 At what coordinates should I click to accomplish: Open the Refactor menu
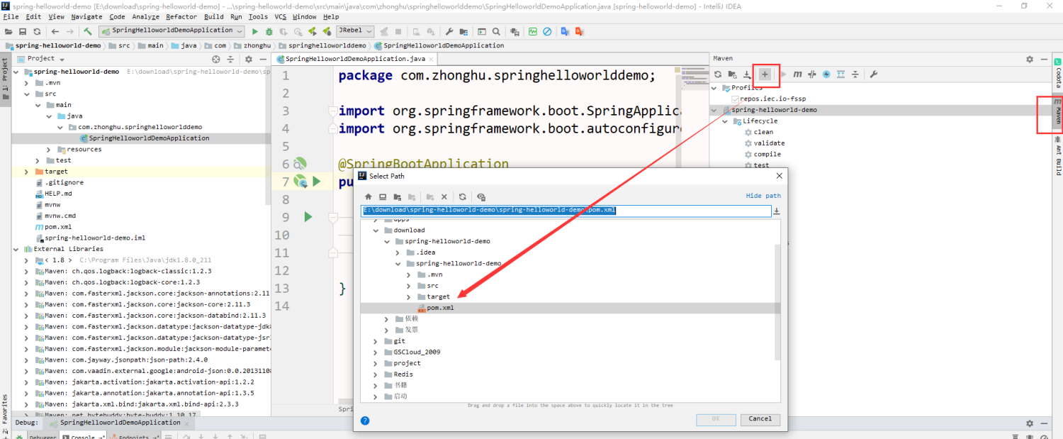pos(181,16)
